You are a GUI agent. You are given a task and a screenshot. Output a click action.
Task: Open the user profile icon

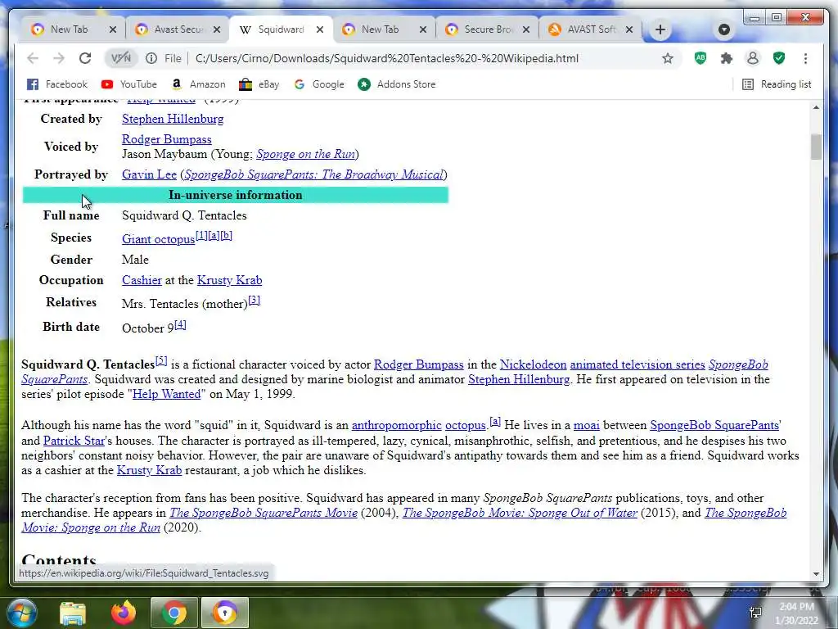753,58
